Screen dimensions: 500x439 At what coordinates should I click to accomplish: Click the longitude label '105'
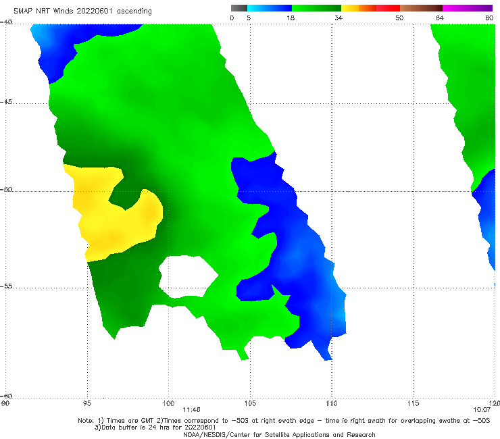[x=250, y=404]
